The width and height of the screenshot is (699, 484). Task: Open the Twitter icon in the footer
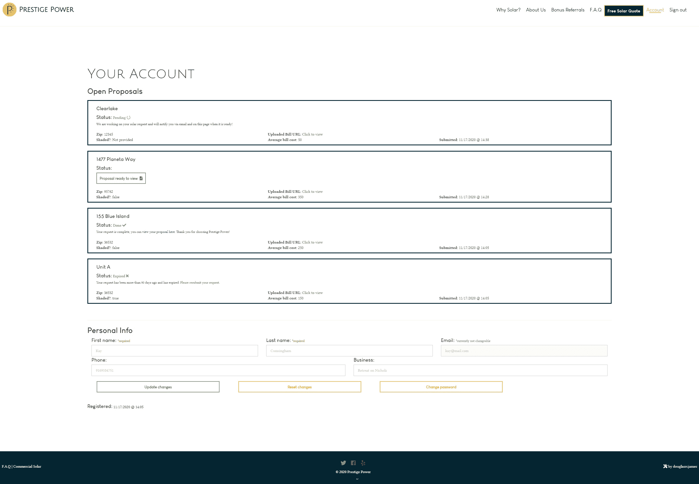[x=343, y=463]
